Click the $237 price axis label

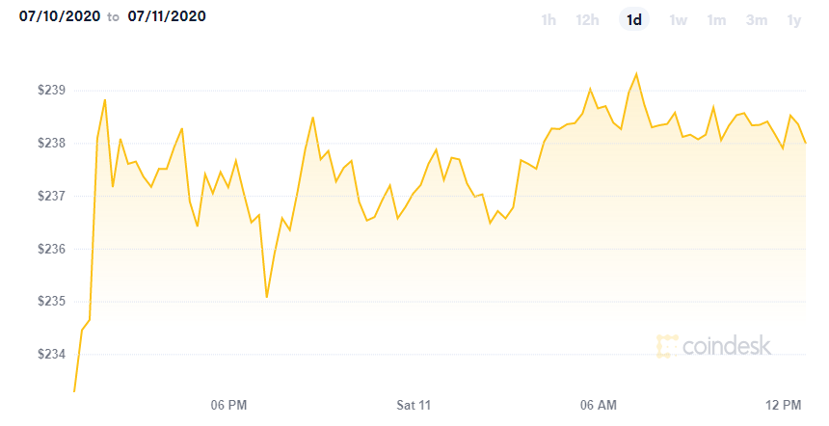(x=51, y=196)
